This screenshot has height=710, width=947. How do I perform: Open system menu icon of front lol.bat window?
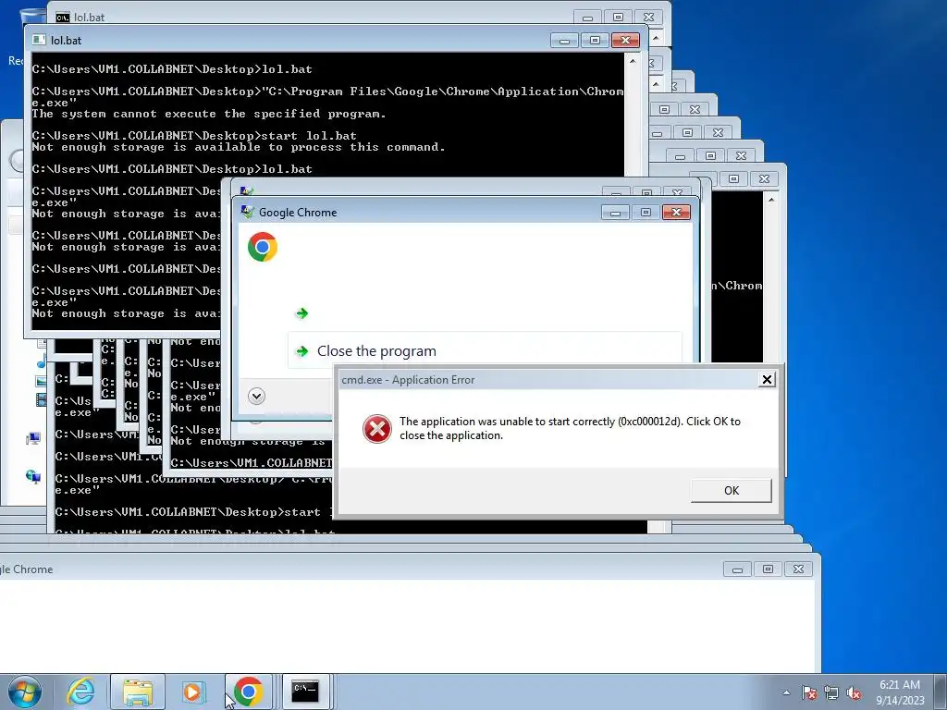(x=39, y=40)
